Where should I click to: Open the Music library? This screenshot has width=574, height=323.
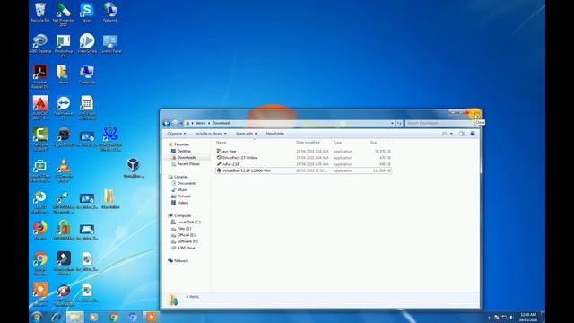click(x=182, y=189)
